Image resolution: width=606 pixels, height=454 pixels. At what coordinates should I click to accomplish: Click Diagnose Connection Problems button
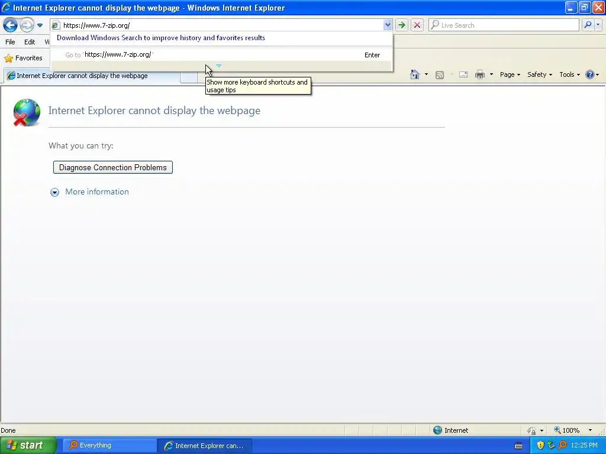[113, 167]
